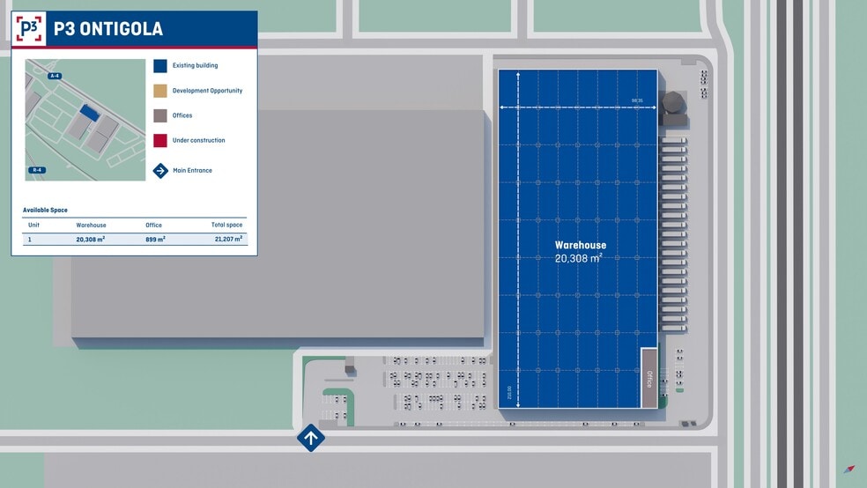Select the gray Office block on the warehouse
The height and width of the screenshot is (488, 867).
tap(649, 378)
